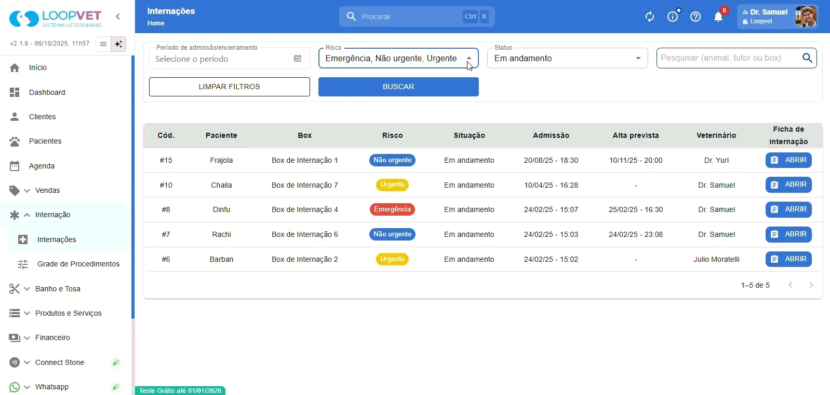Viewport: 830px width, 395px height.
Task: Toggle the hamburger menu list button
Action: coord(103,44)
